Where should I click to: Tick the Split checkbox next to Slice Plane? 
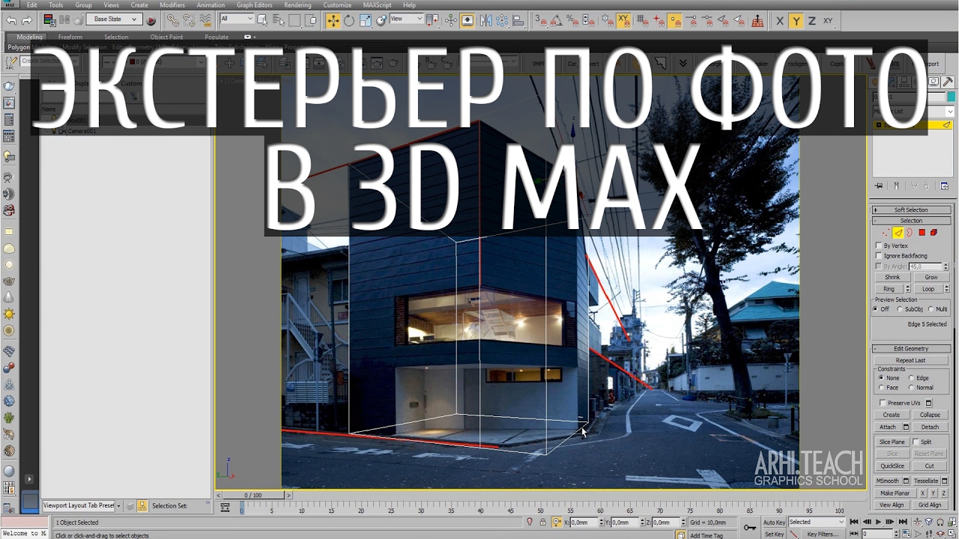click(x=916, y=442)
